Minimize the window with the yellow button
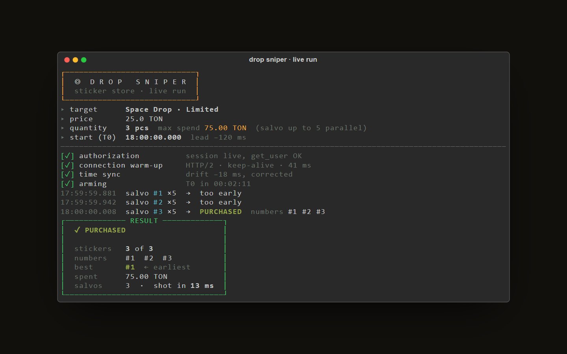Screen dimensions: 567x354 (75, 60)
